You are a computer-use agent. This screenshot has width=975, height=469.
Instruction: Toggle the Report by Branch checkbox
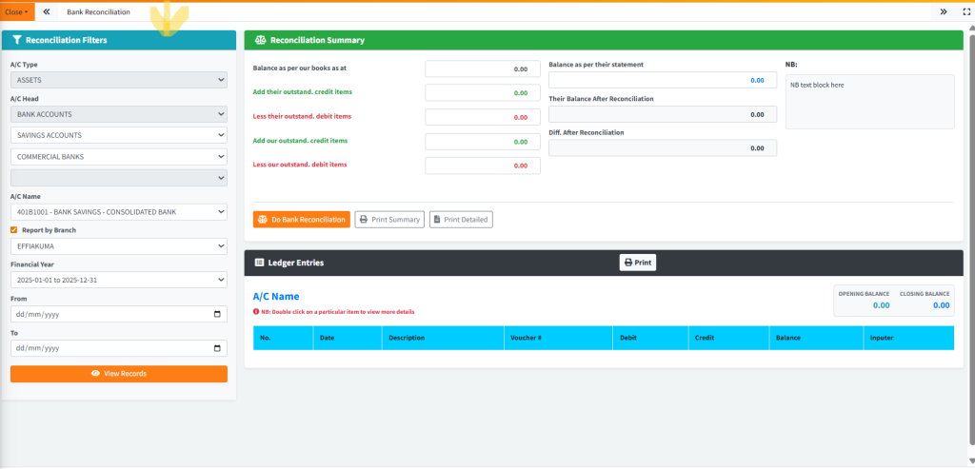coord(14,230)
